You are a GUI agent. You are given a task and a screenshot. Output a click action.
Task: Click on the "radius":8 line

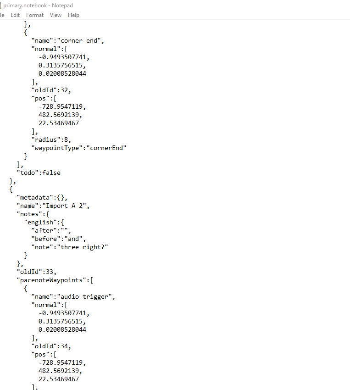pos(51,140)
